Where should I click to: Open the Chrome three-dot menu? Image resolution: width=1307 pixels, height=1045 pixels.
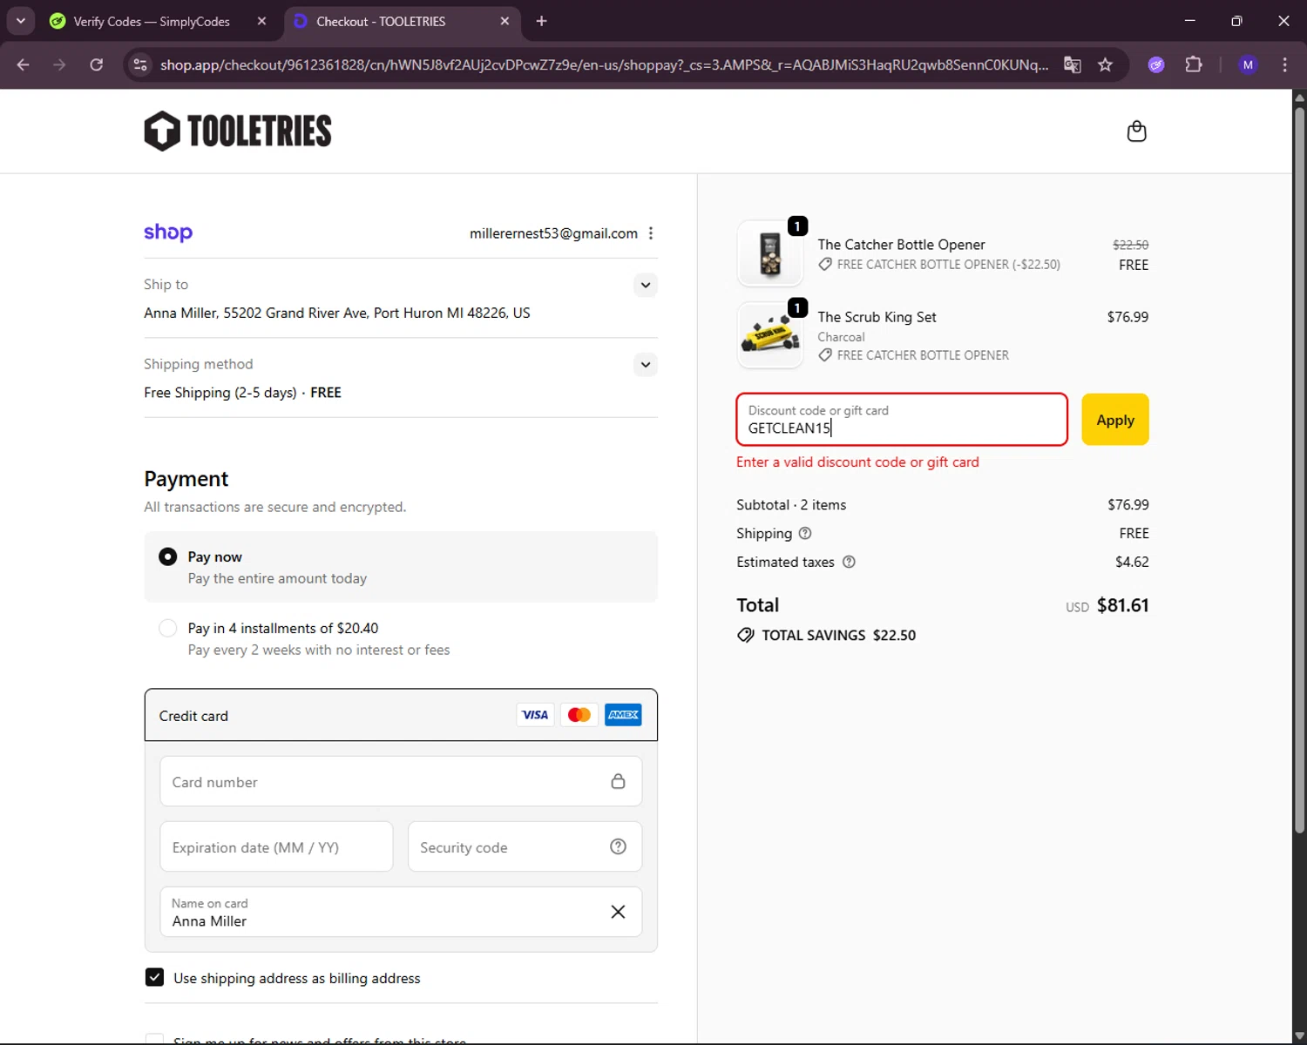[1284, 64]
